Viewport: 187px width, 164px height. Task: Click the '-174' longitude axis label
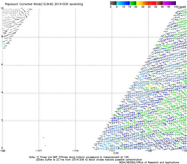pos(75,151)
